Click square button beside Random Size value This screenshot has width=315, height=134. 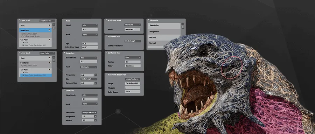tap(96, 83)
